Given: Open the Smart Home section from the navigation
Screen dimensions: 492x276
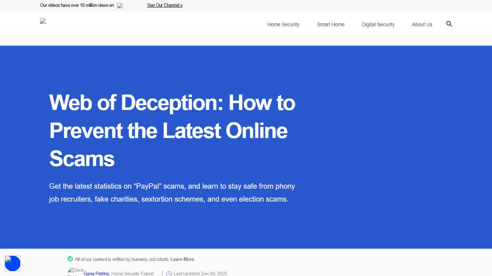Looking at the screenshot, I should point(331,24).
